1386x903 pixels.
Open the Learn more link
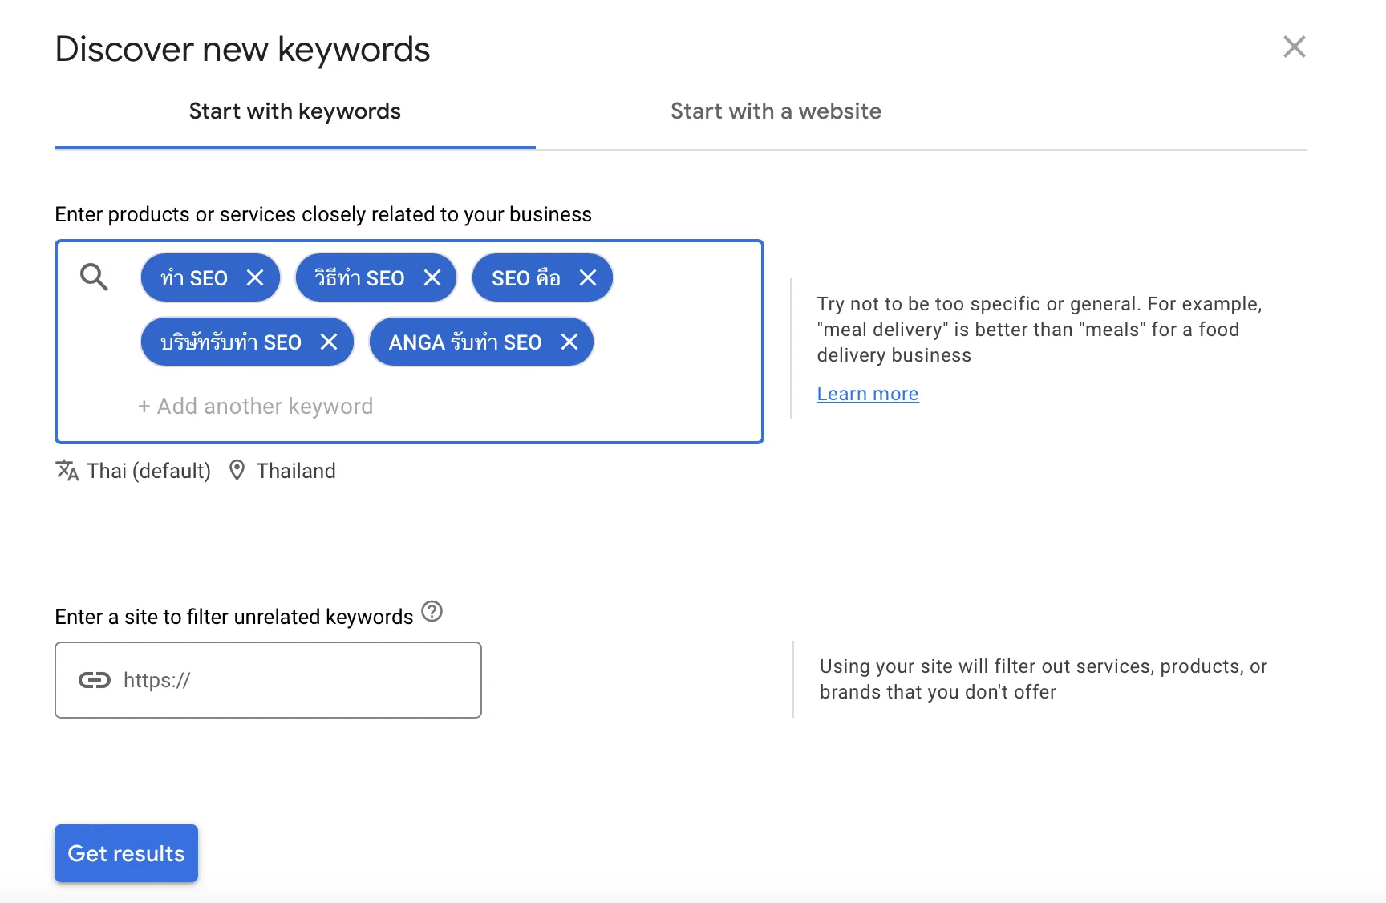(868, 394)
